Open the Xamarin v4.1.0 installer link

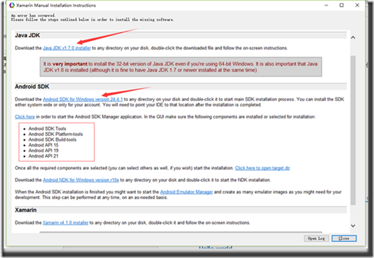66,223
